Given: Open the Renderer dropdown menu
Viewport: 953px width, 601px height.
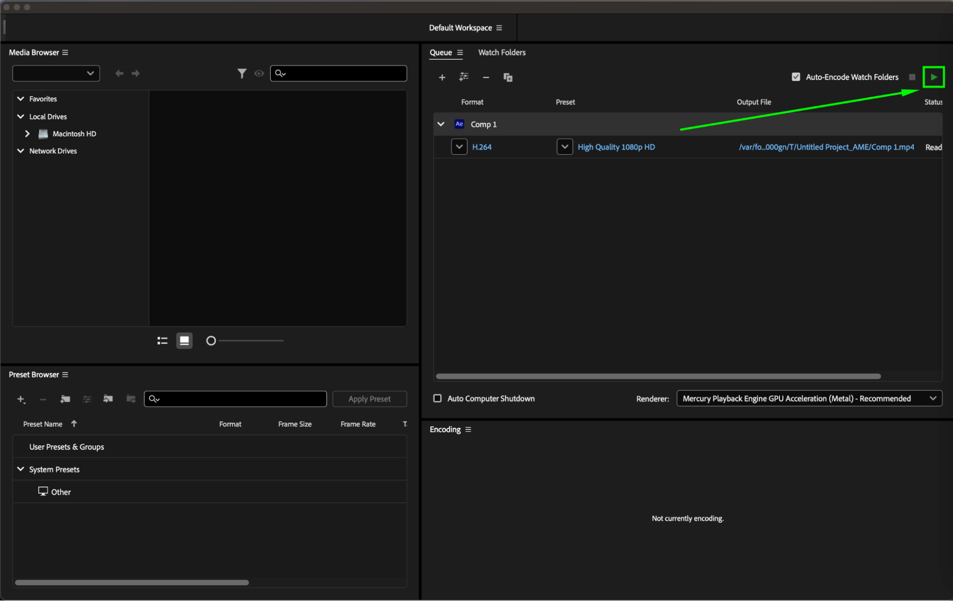Looking at the screenshot, I should coord(809,398).
